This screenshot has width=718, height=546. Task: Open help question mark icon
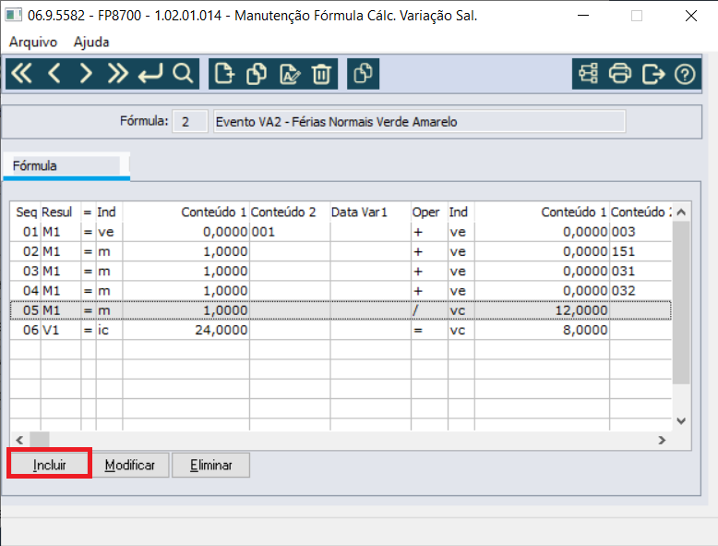(x=685, y=74)
